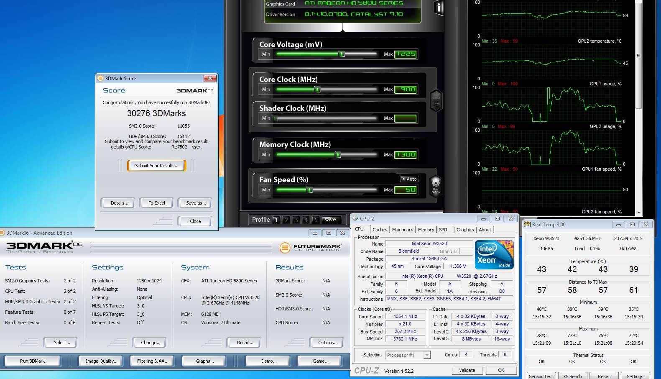661x379 pixels.
Task: Click the 3DMark06 logo in the Score dialog
Action: (x=194, y=90)
